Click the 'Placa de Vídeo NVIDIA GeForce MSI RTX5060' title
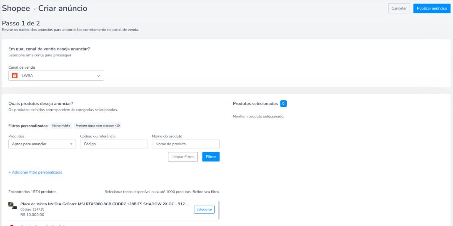This screenshot has width=453, height=226. click(105, 204)
